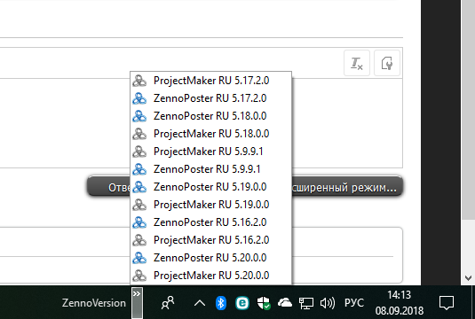Open the People taskbar icon
The width and height of the screenshot is (475, 319).
pyautogui.click(x=168, y=303)
